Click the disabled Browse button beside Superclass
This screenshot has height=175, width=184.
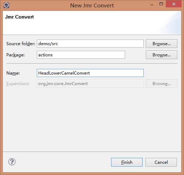pos(162,83)
